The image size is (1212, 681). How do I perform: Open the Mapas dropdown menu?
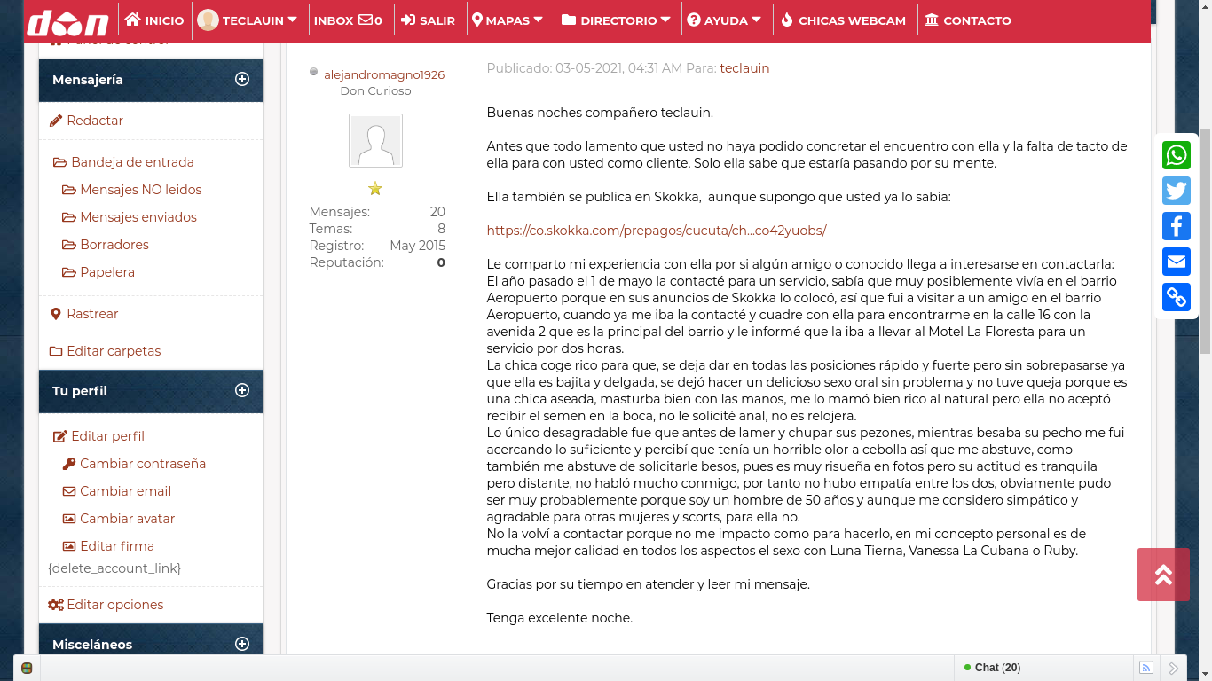click(508, 20)
